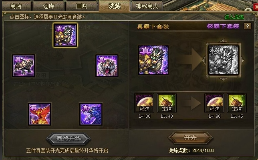258x160 pixels.
Task: Open the question mark help icon
Action: pyautogui.click(x=248, y=26)
